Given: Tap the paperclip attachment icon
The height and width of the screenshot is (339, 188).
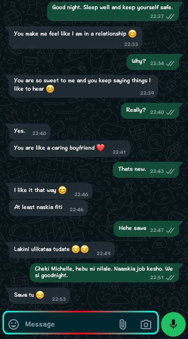Looking at the screenshot, I should pos(122,324).
